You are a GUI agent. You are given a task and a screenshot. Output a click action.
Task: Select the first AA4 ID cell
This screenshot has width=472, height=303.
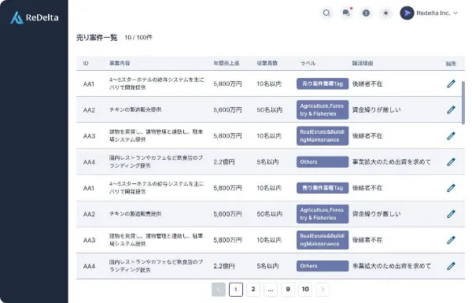89,162
